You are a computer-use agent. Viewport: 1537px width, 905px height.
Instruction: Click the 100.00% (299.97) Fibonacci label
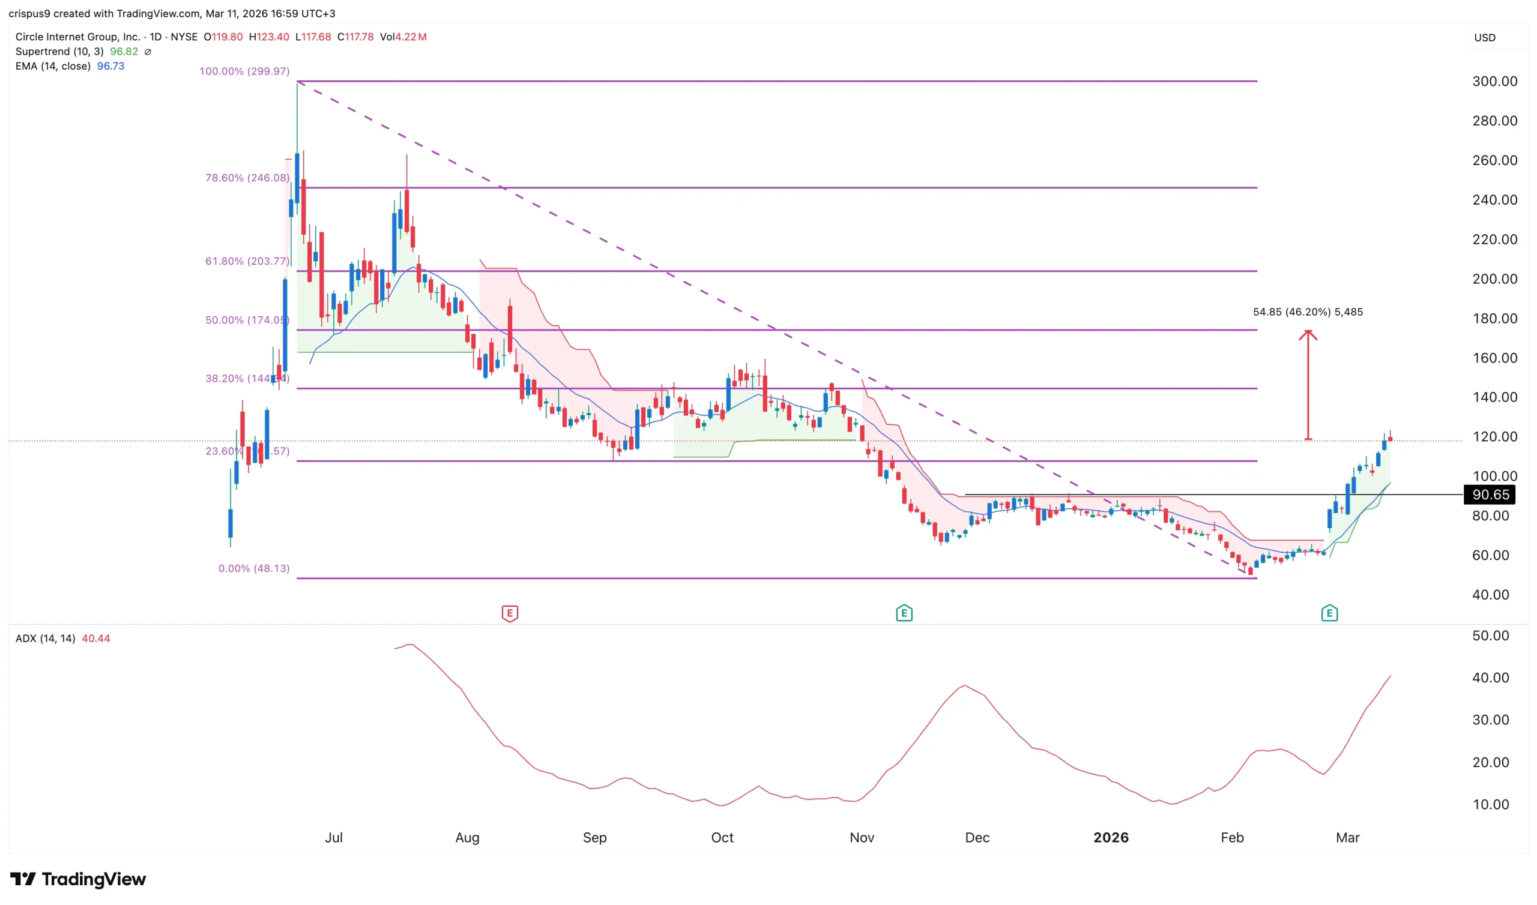(245, 71)
